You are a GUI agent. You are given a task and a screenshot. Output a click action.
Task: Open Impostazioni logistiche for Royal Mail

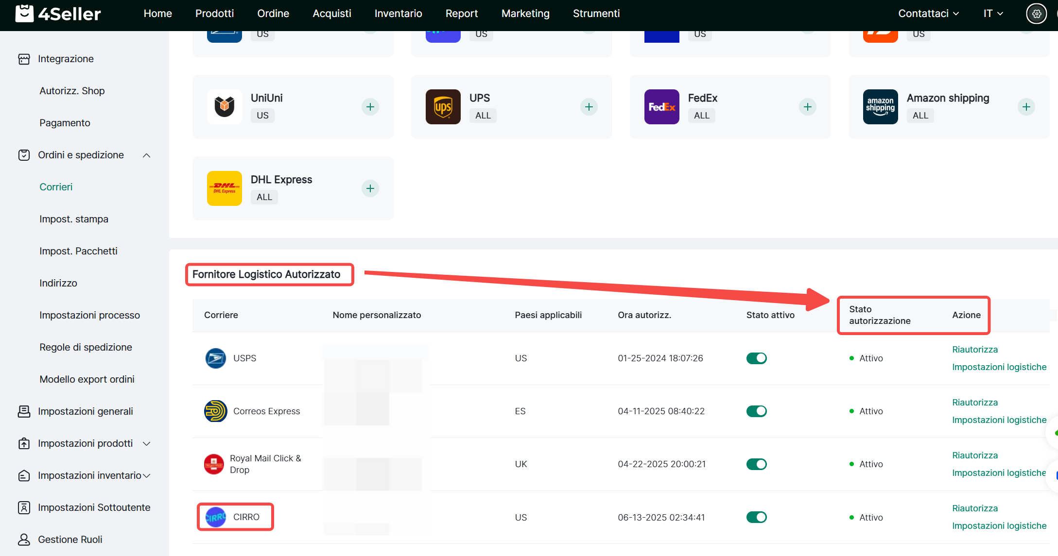click(999, 473)
